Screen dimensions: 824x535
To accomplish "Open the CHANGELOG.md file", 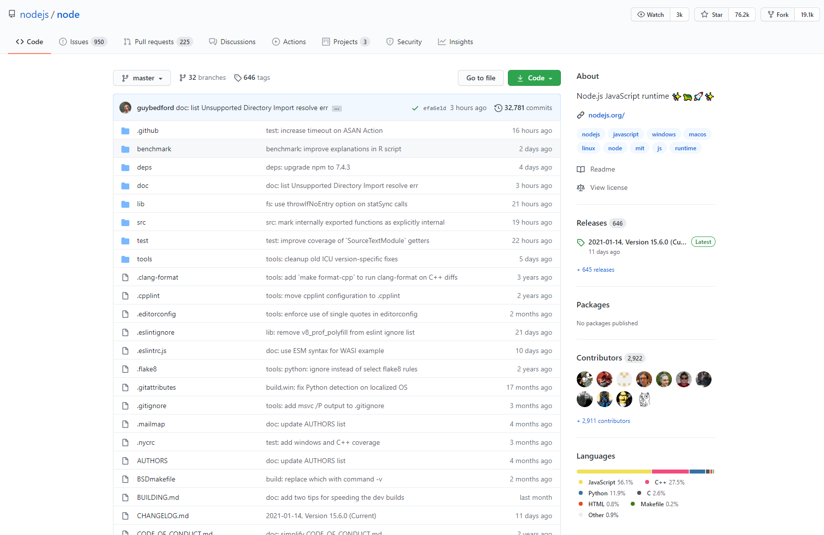I will point(163,516).
